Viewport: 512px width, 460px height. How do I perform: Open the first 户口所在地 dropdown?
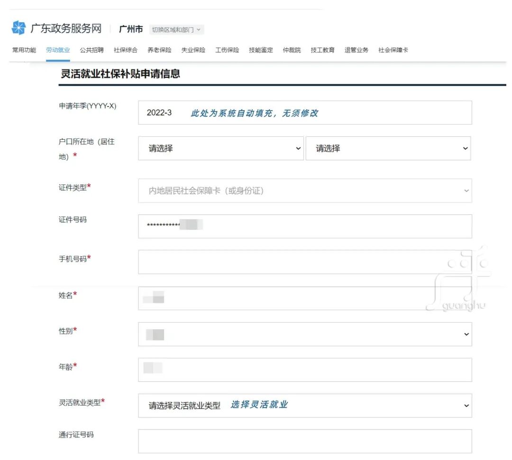point(220,148)
